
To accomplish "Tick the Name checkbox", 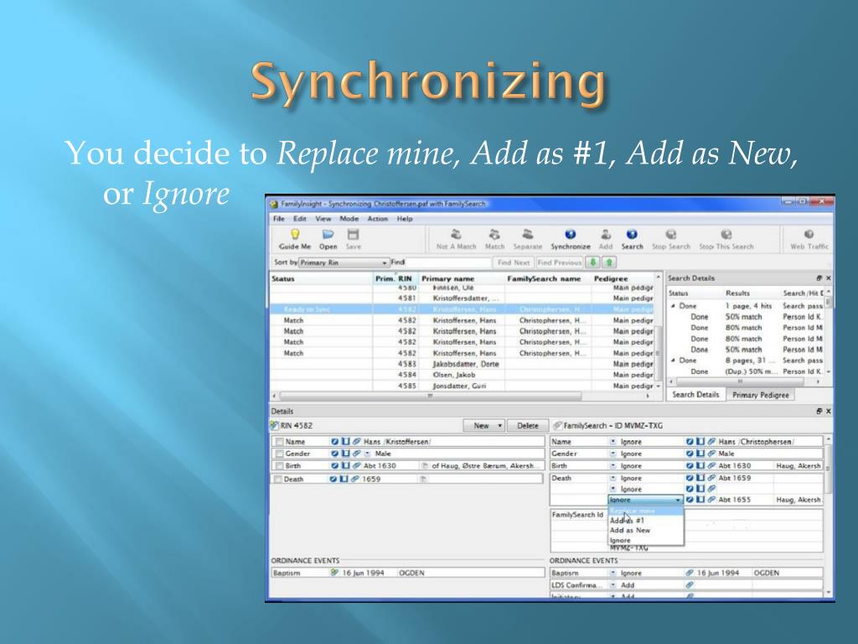I will click(279, 442).
